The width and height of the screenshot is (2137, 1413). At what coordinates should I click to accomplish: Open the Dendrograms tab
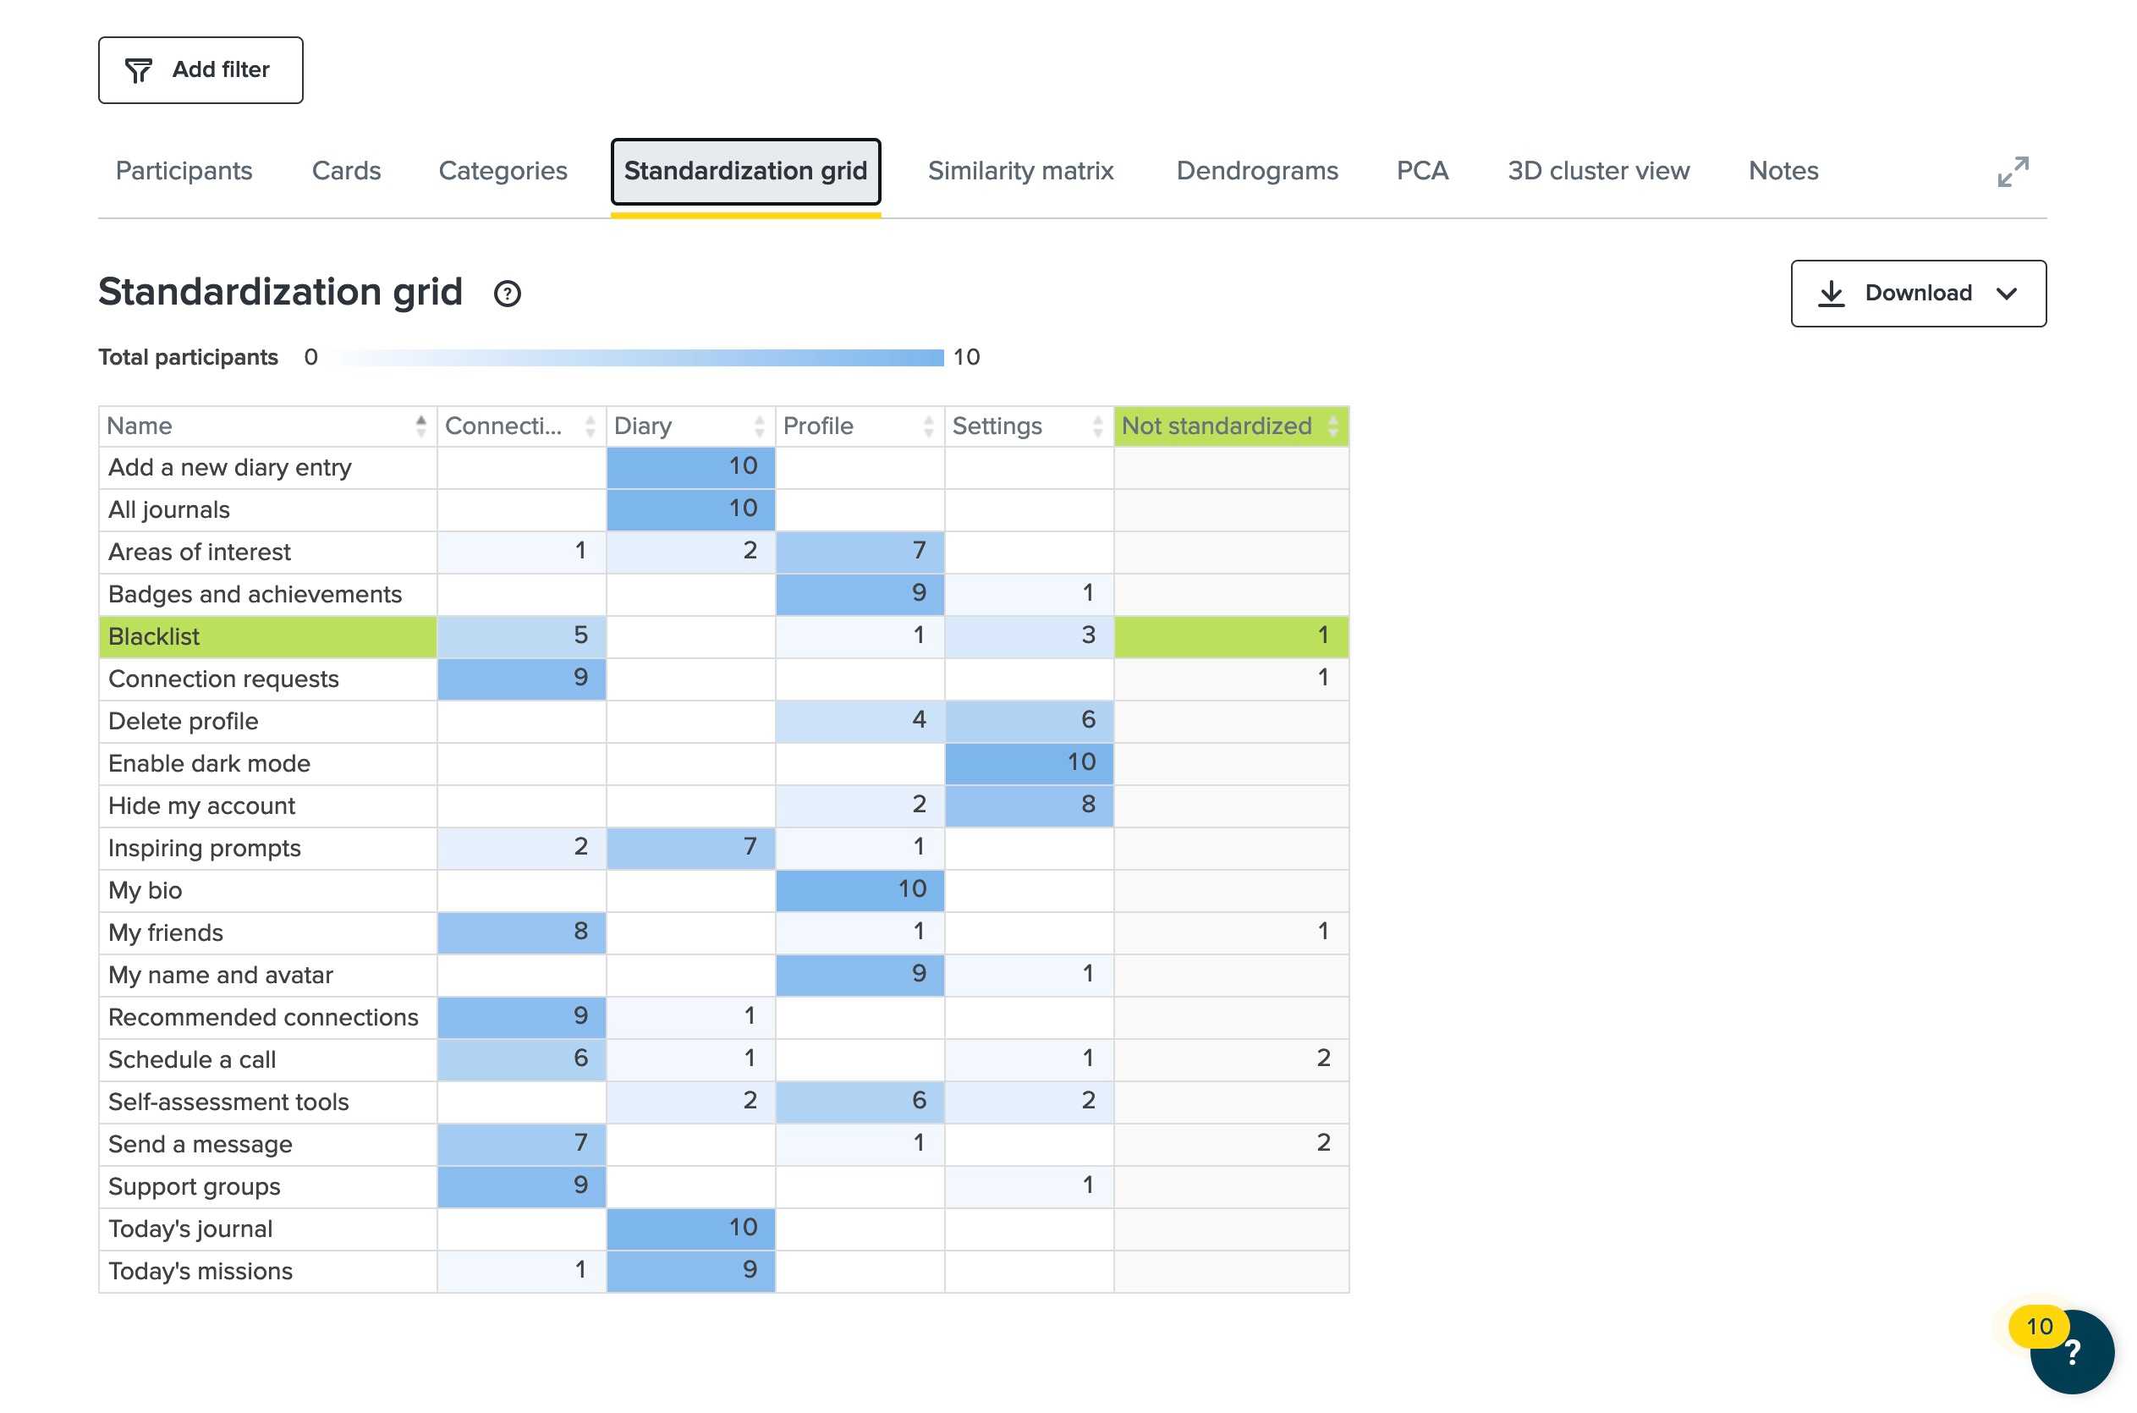click(x=1256, y=171)
